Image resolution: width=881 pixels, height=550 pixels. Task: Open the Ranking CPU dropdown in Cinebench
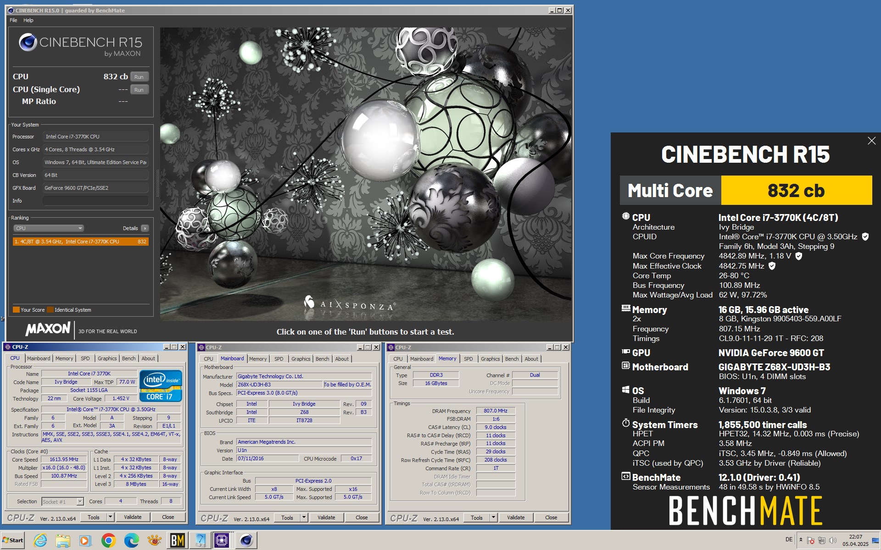tap(49, 228)
